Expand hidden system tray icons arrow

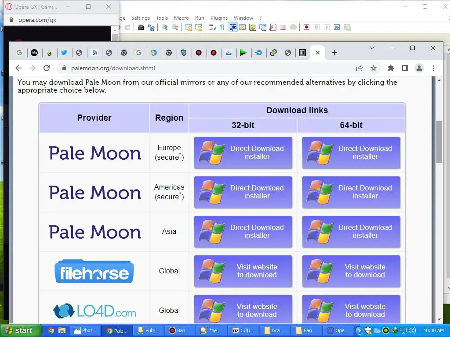pyautogui.click(x=359, y=331)
